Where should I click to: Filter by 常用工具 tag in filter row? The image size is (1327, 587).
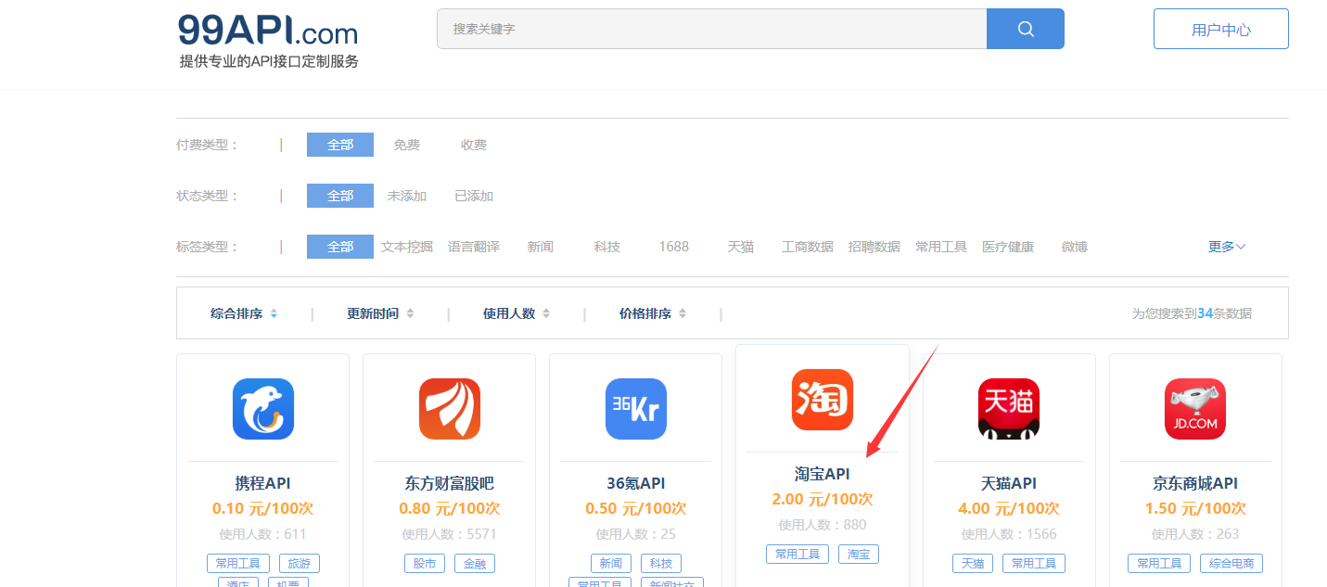coord(941,247)
